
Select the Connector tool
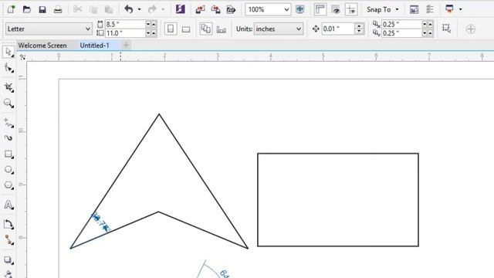click(8, 240)
